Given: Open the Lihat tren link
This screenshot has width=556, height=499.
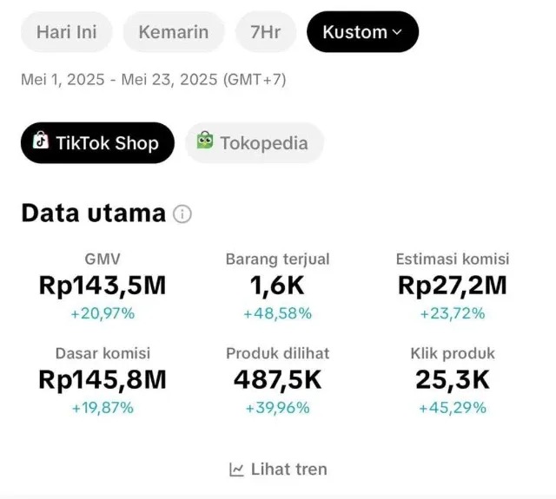Looking at the screenshot, I should click(x=279, y=469).
